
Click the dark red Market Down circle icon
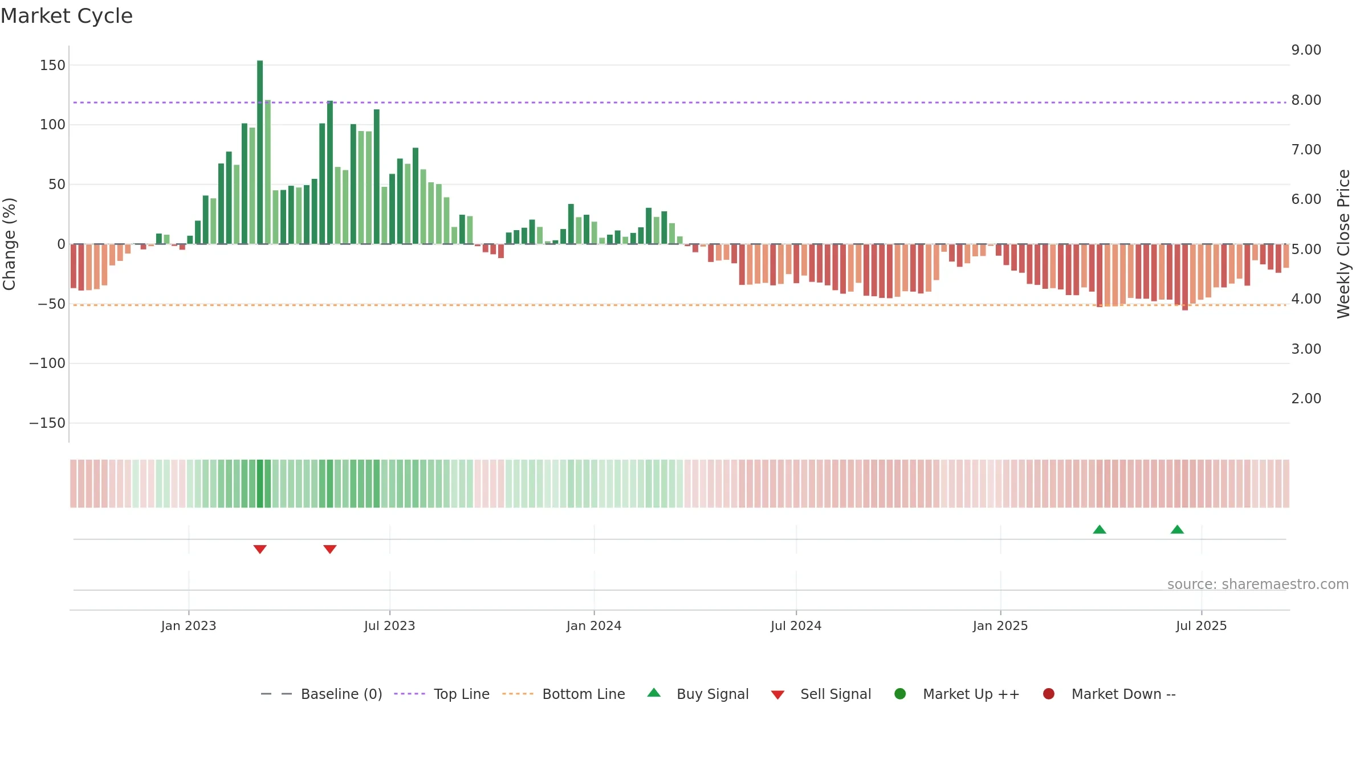tap(1048, 694)
